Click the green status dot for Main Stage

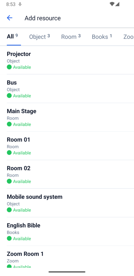[9, 124]
